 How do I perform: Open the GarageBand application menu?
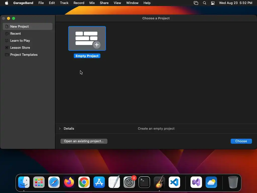point(23,3)
